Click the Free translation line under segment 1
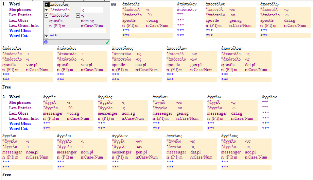Screen dimensions: 313x180 [x=7, y=87]
